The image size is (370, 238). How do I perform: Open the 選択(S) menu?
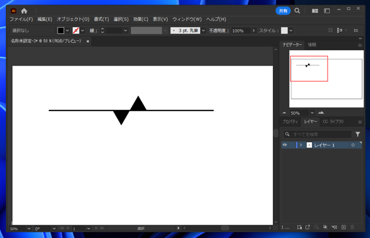121,19
